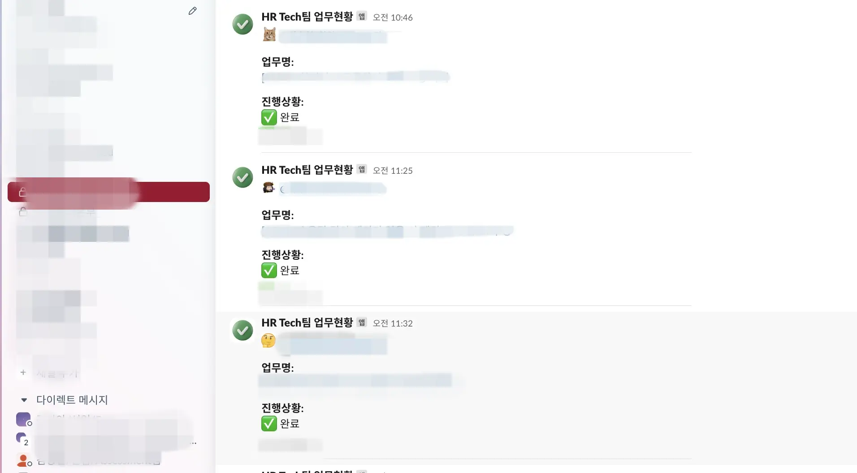The height and width of the screenshot is (473, 857).
Task: Click the plus icon above 다이렉트 메시지
Action: (23, 372)
